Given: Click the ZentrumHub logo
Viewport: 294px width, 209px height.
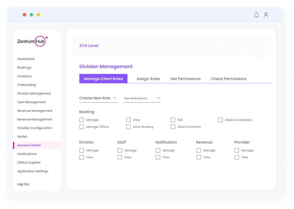Looking at the screenshot, I should 32,41.
